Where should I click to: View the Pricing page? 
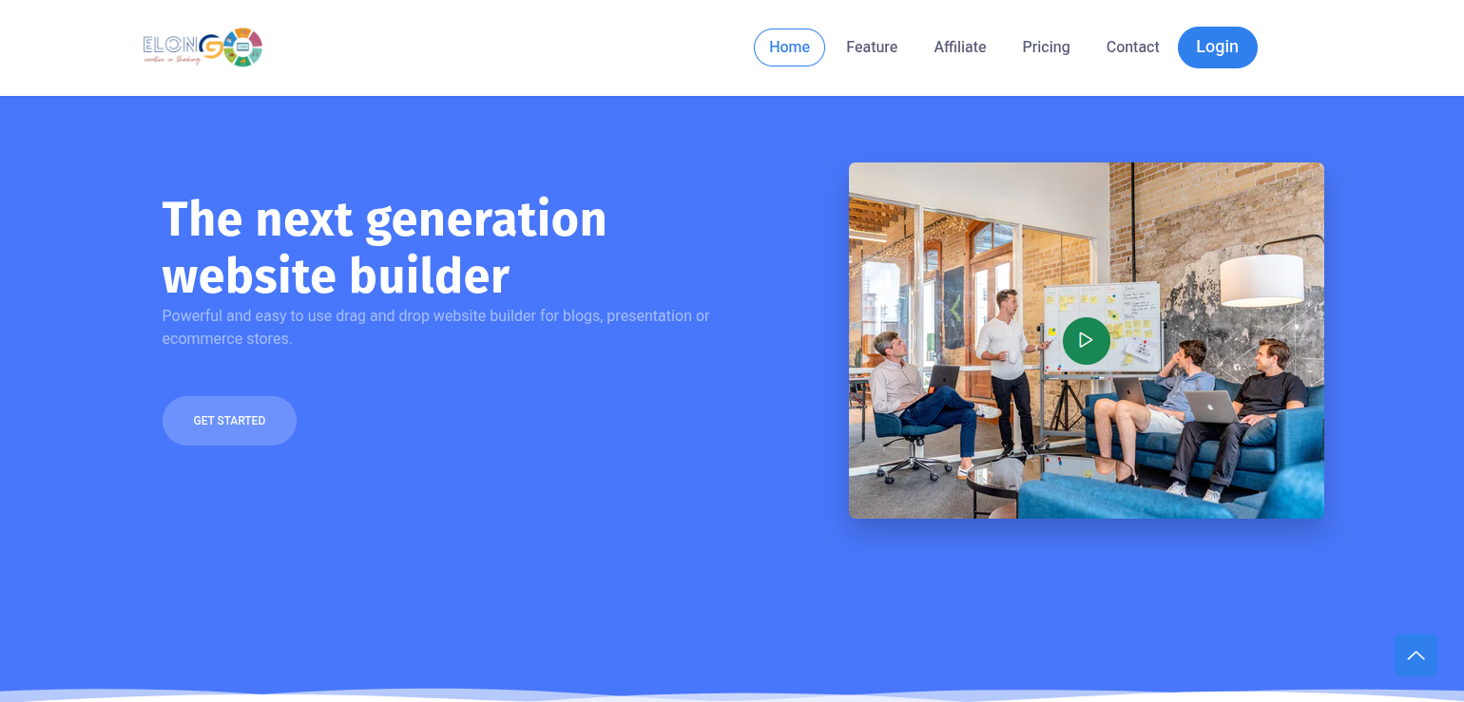click(1046, 47)
